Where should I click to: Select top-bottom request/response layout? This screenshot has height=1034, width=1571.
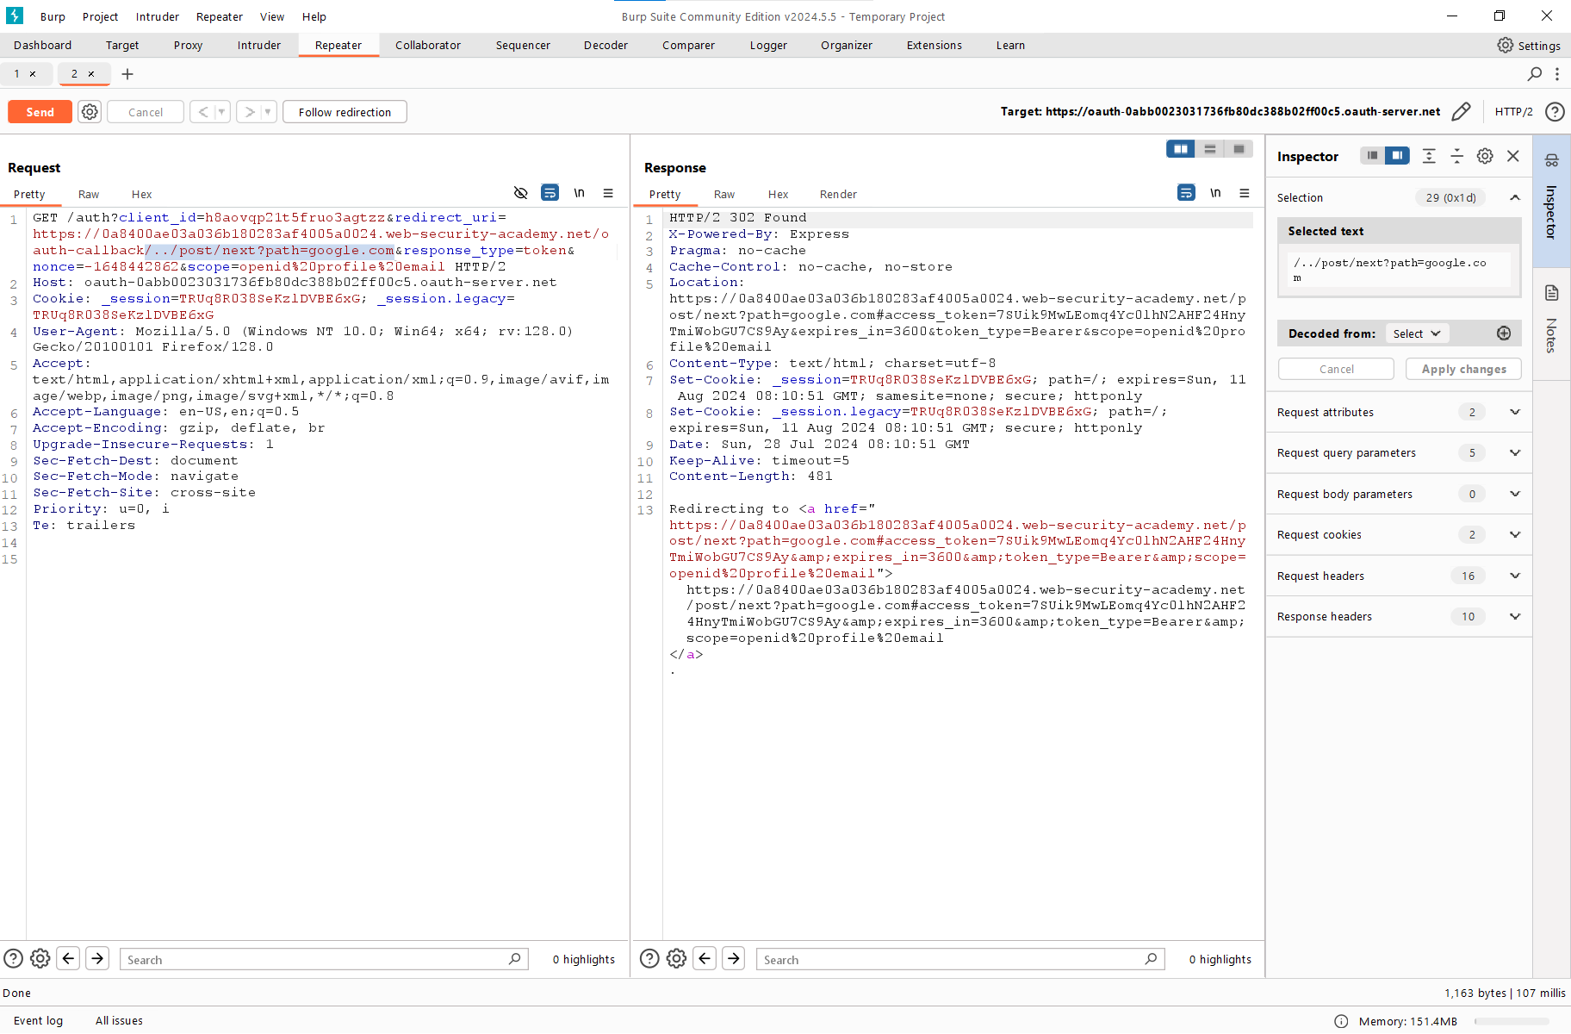pos(1210,149)
